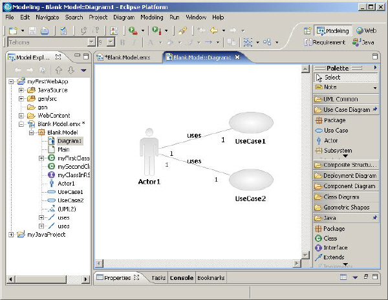Viewport: 388px width, 300px height.
Task: Click the Actor1 figure on the diagram
Action: (x=149, y=151)
